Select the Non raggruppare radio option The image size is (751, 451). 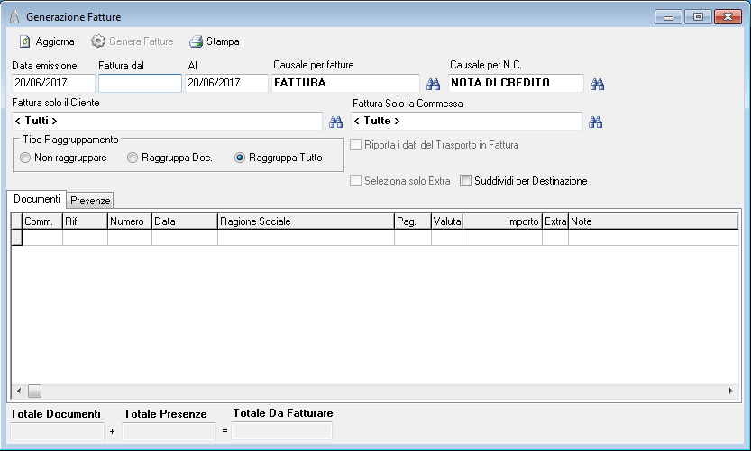pos(25,158)
